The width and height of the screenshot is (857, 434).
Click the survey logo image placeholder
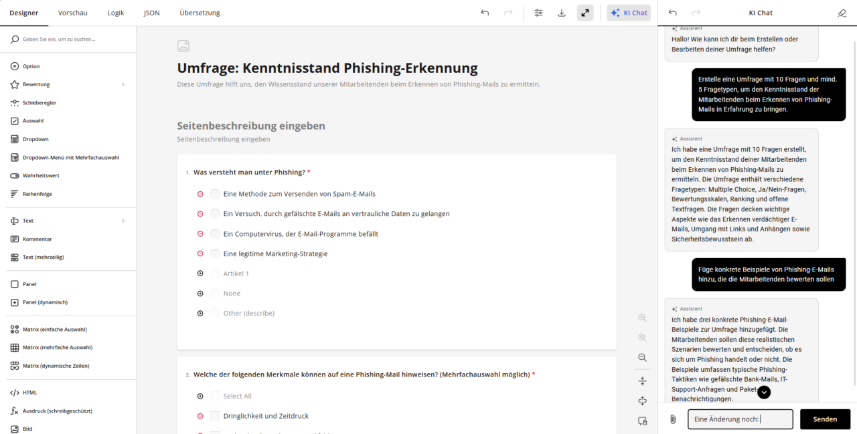(183, 45)
